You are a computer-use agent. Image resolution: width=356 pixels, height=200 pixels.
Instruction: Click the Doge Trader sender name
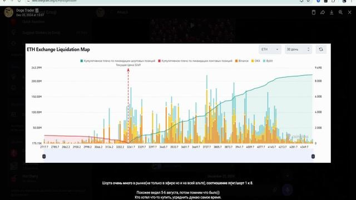[x=25, y=10]
